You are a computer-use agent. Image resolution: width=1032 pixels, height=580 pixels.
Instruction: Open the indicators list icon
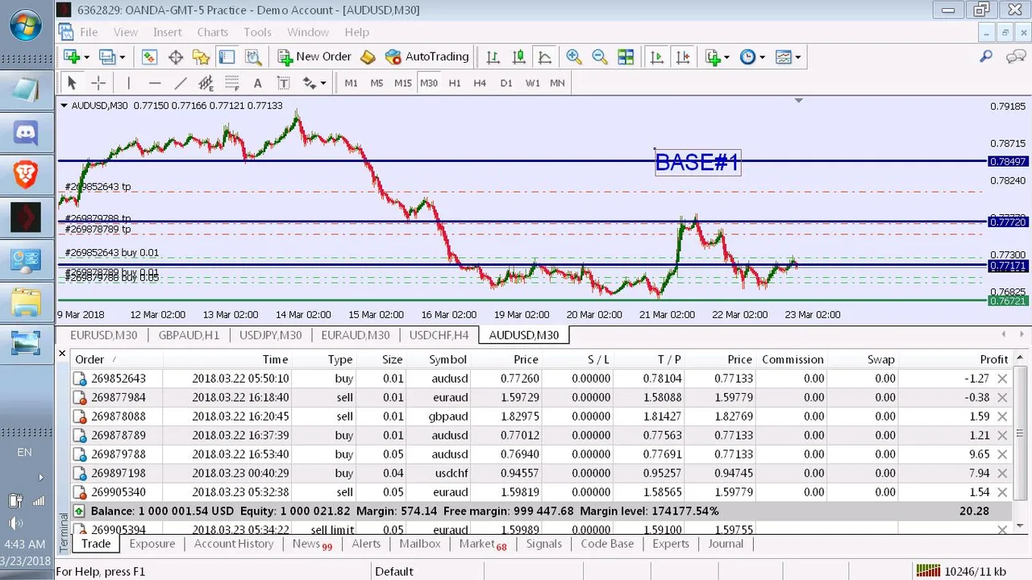tap(713, 56)
